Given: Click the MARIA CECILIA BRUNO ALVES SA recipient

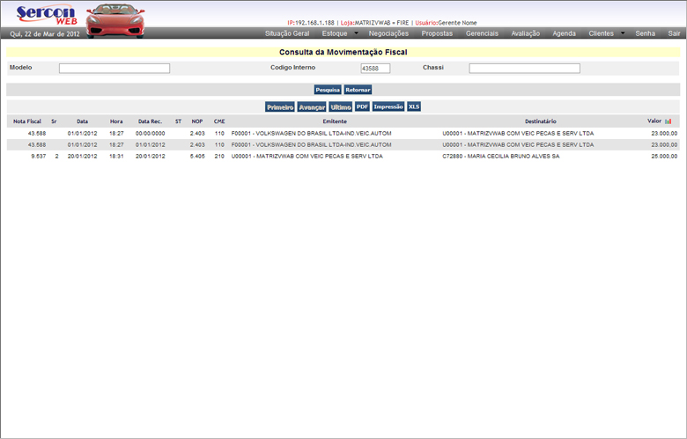Looking at the screenshot, I should tap(501, 157).
